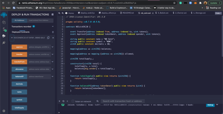This screenshot has height=114, width=223.
Task: Delete all deployed contracts with trash icon
Action: (x=53, y=32)
